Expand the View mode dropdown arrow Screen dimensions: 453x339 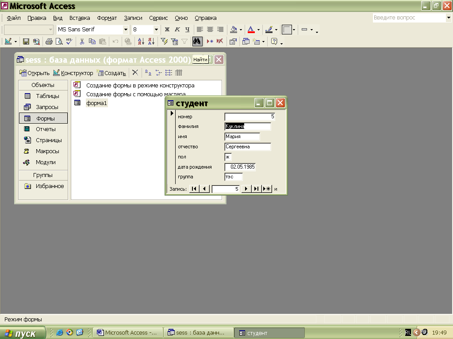(15, 42)
